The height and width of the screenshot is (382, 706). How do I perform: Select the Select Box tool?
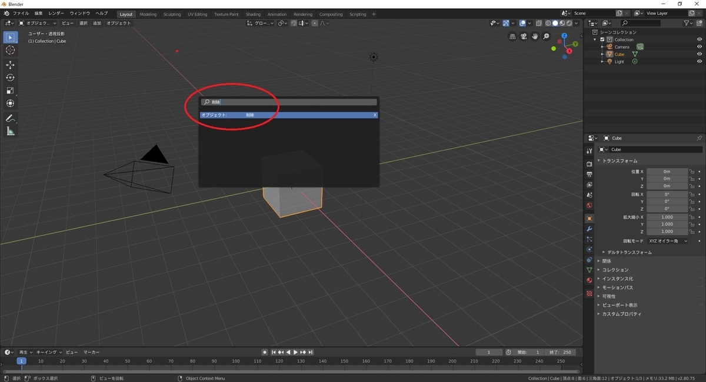click(10, 37)
